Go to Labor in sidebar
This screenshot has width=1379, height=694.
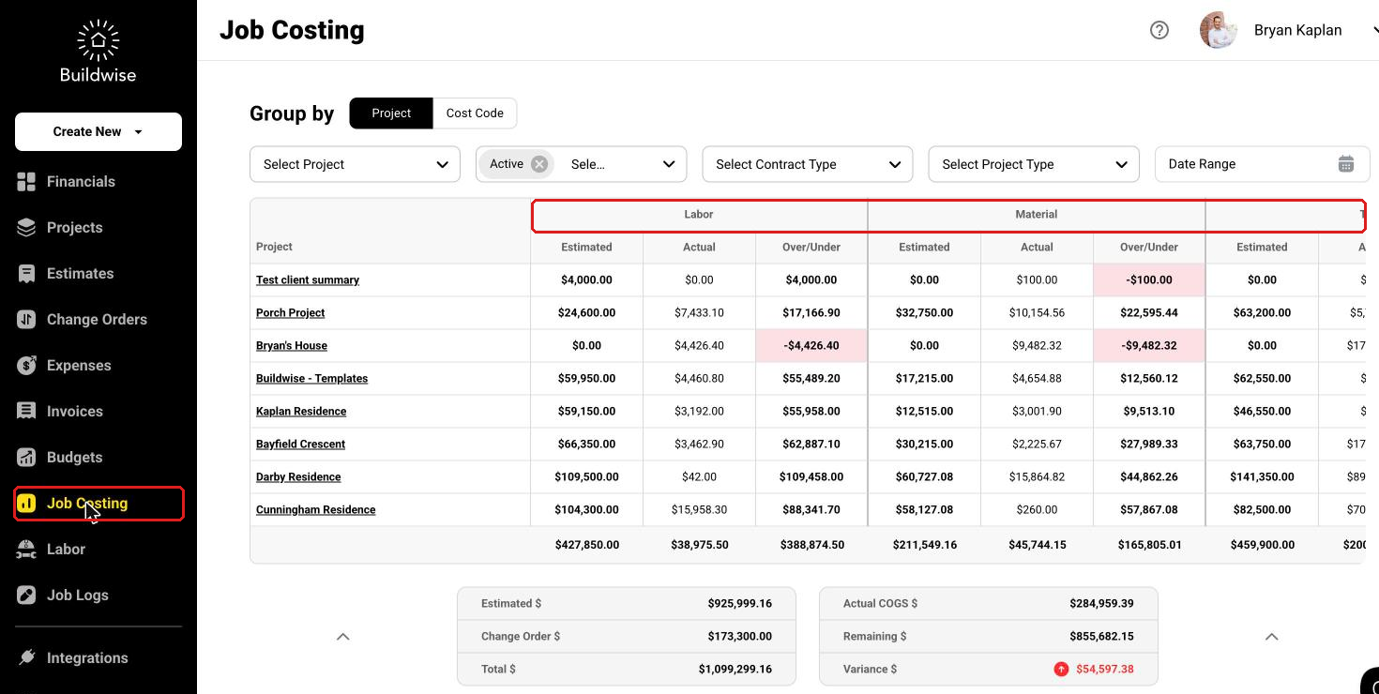pyautogui.click(x=66, y=550)
